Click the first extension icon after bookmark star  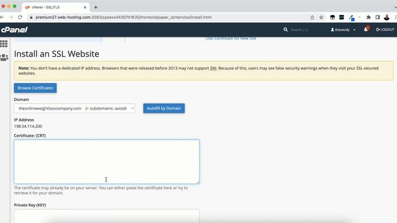coord(332,17)
